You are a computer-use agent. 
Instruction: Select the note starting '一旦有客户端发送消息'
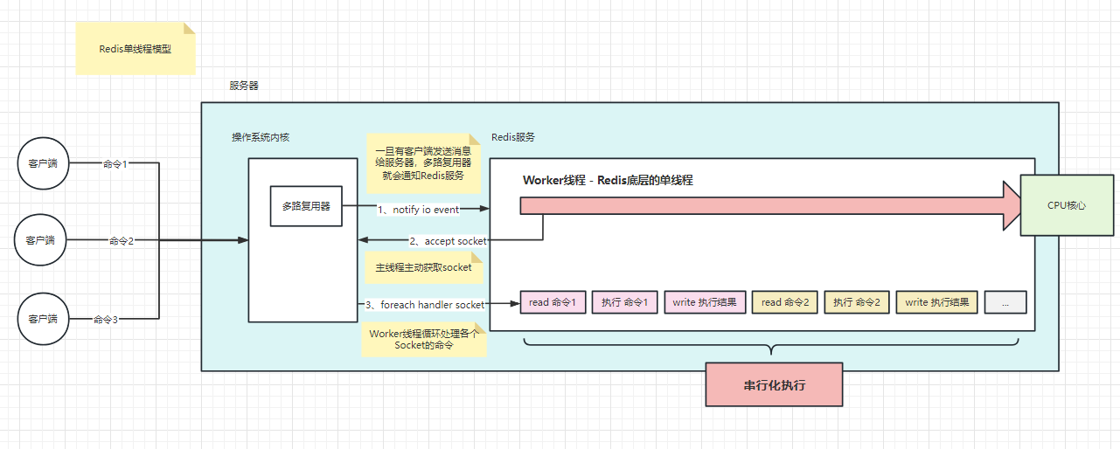[423, 163]
